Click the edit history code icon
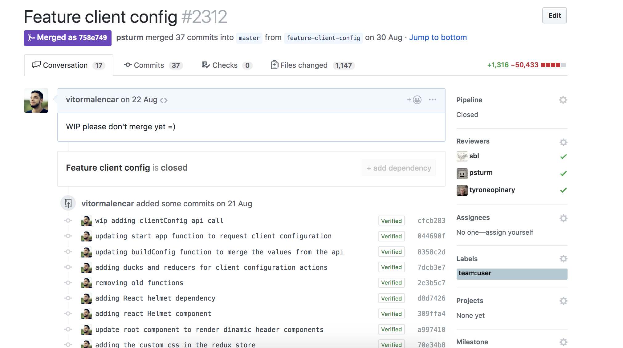The height and width of the screenshot is (348, 623). click(164, 100)
